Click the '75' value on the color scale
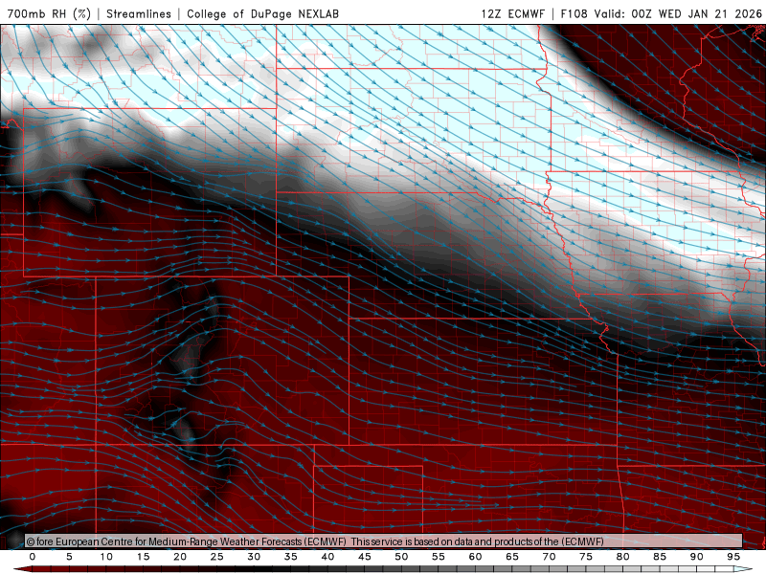The height and width of the screenshot is (574, 766). 586,557
